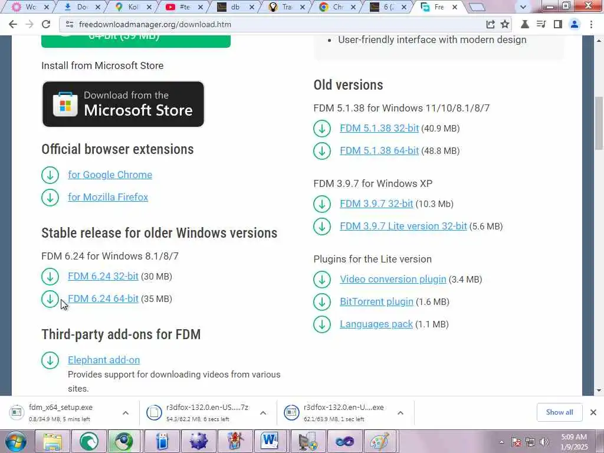Click download arrow icon beside Languages pack

322,324
